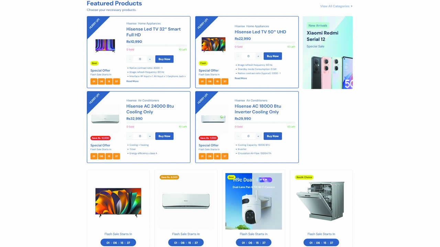Buy Now the Hisense Led TV 50″ UHD
This screenshot has width=440, height=247.
pyautogui.click(x=273, y=56)
